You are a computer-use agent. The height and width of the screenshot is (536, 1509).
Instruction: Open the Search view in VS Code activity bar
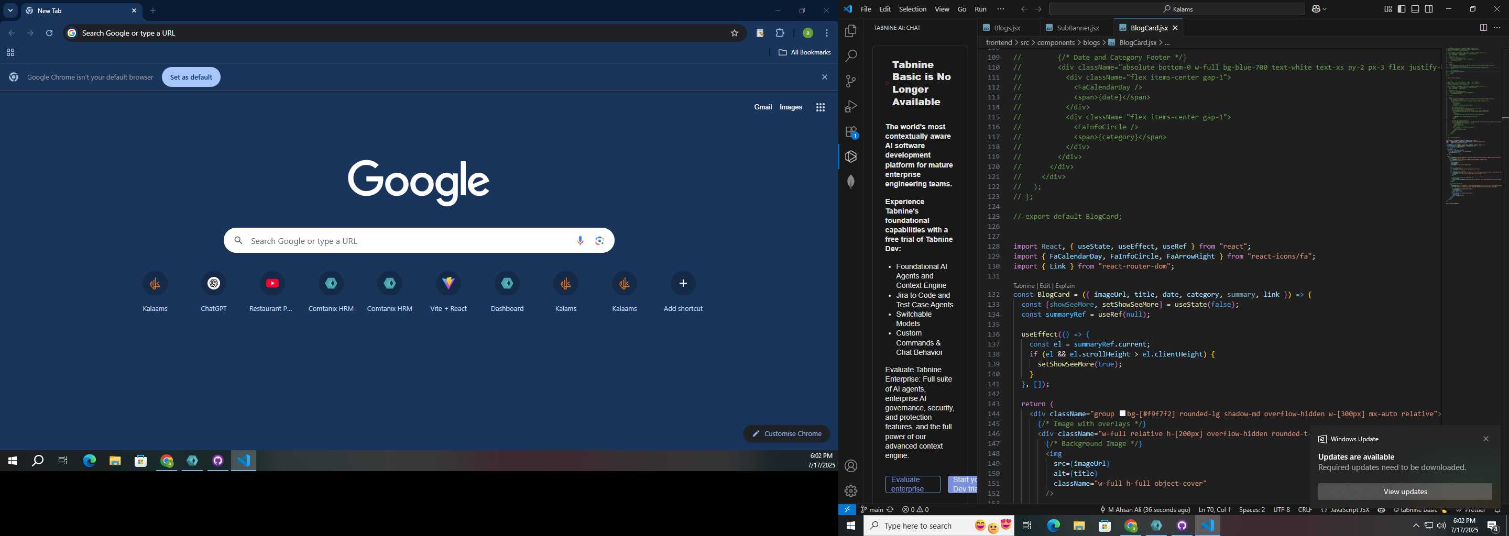850,56
